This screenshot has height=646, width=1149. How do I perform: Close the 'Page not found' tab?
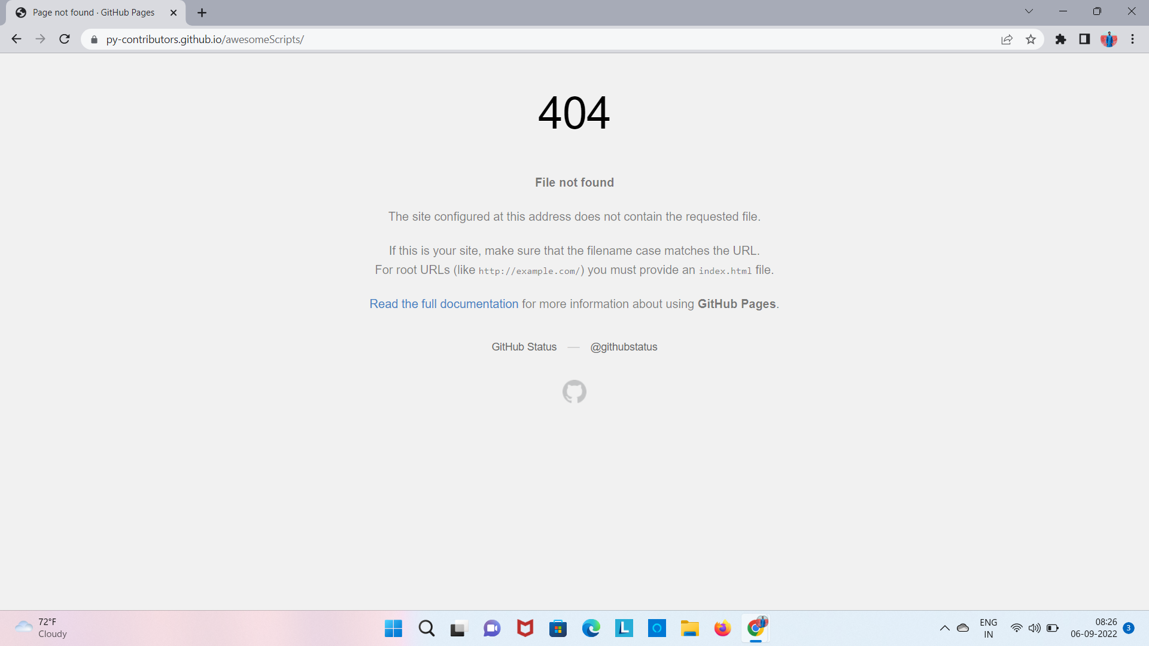click(x=174, y=13)
